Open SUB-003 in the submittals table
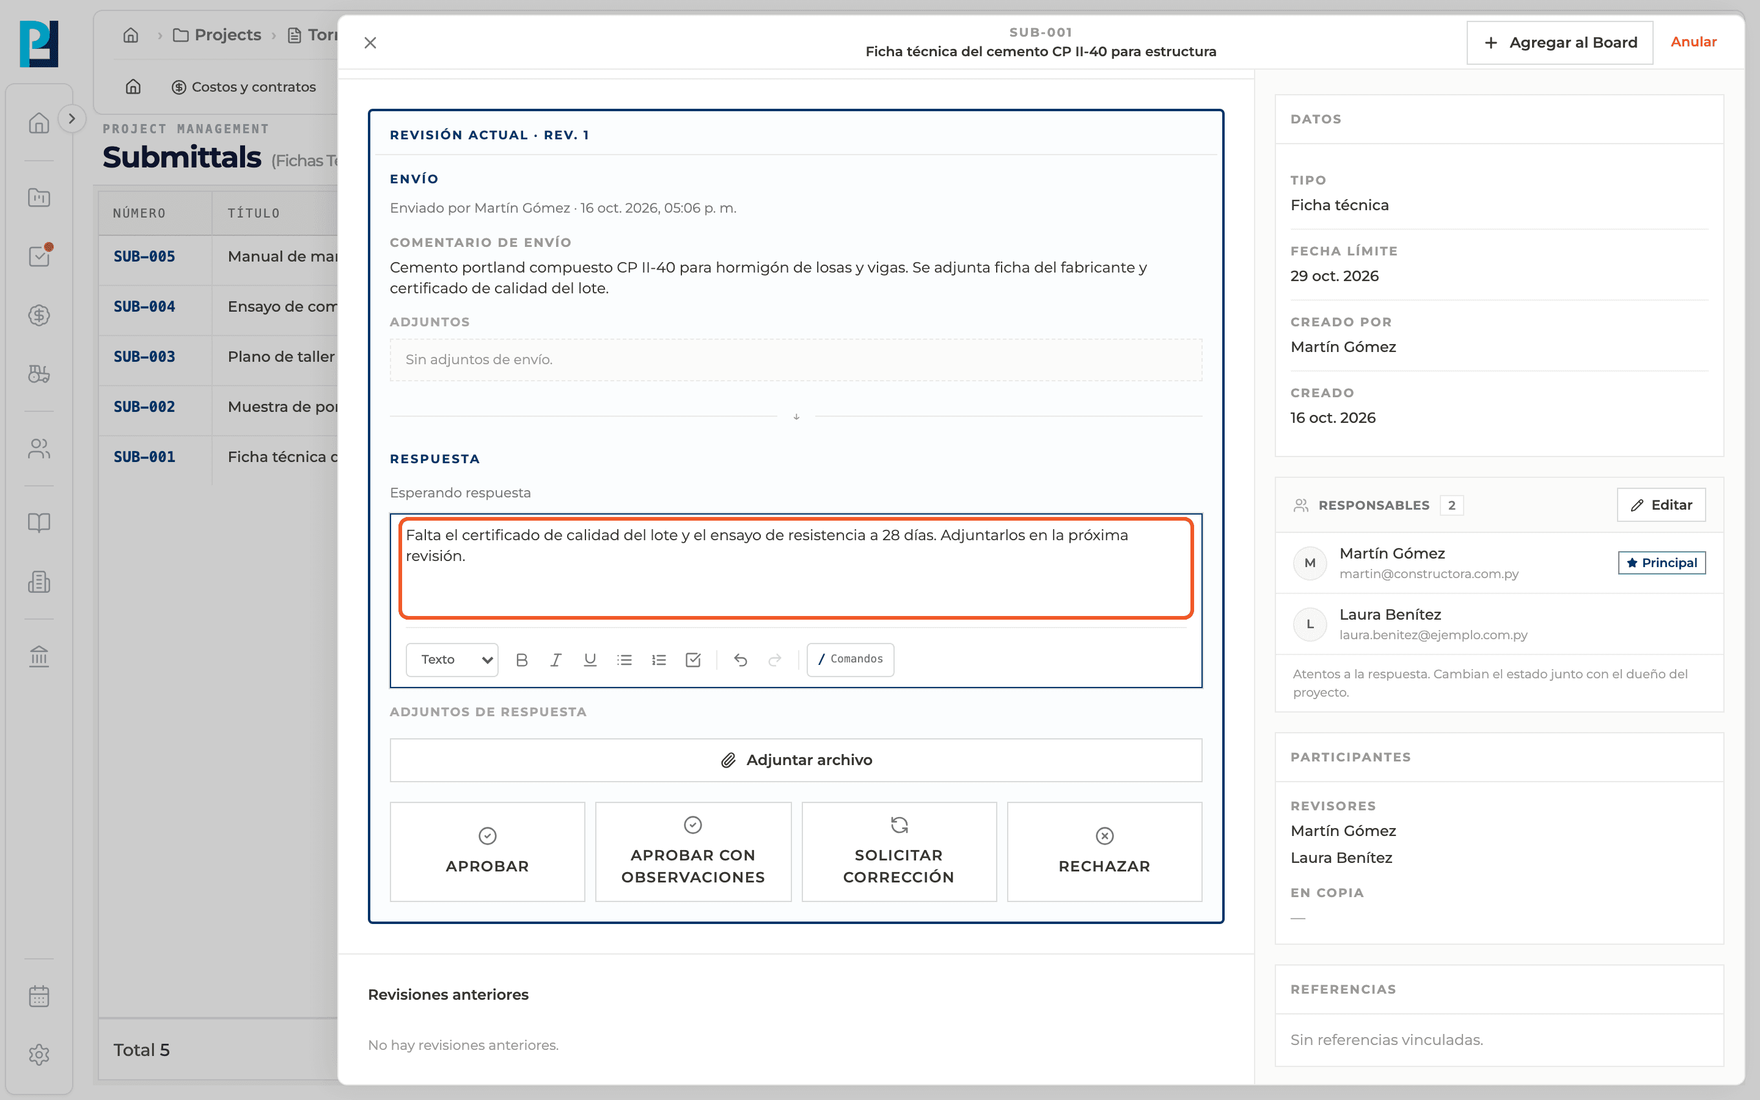This screenshot has width=1760, height=1100. (144, 356)
